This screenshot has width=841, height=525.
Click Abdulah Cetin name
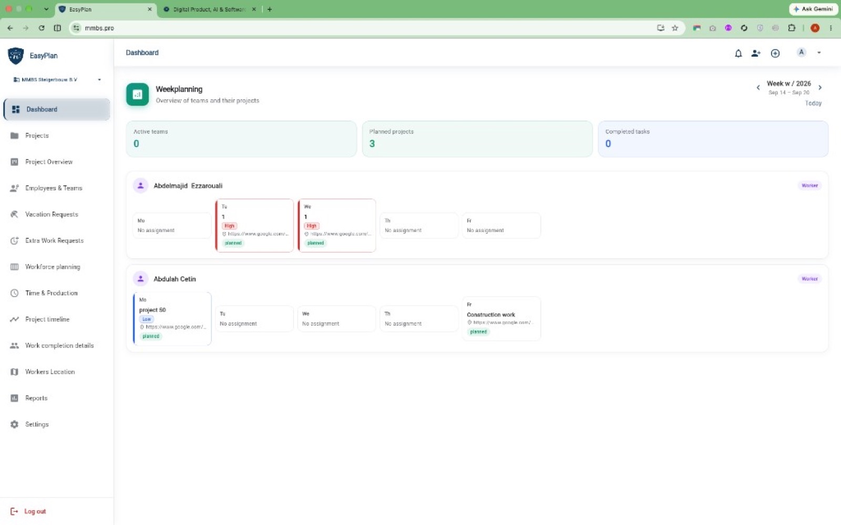click(175, 279)
